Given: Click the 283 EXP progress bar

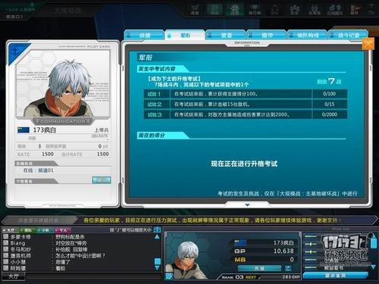Looking at the screenshot, I should [x=279, y=277].
